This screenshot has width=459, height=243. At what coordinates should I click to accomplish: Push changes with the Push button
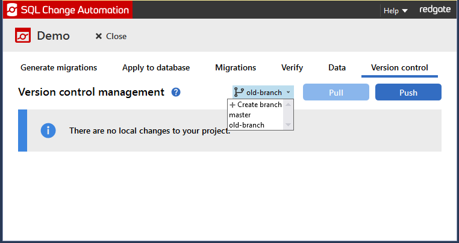408,93
